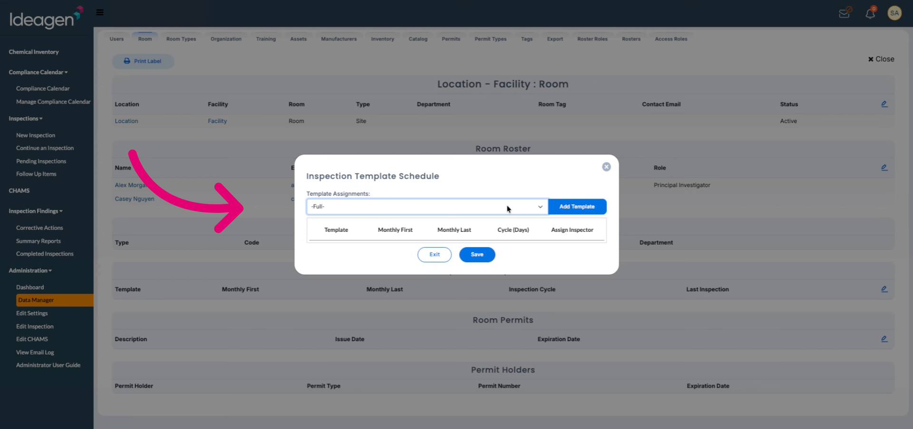Edit the Room Permits section
The image size is (913, 429).
[x=884, y=339]
